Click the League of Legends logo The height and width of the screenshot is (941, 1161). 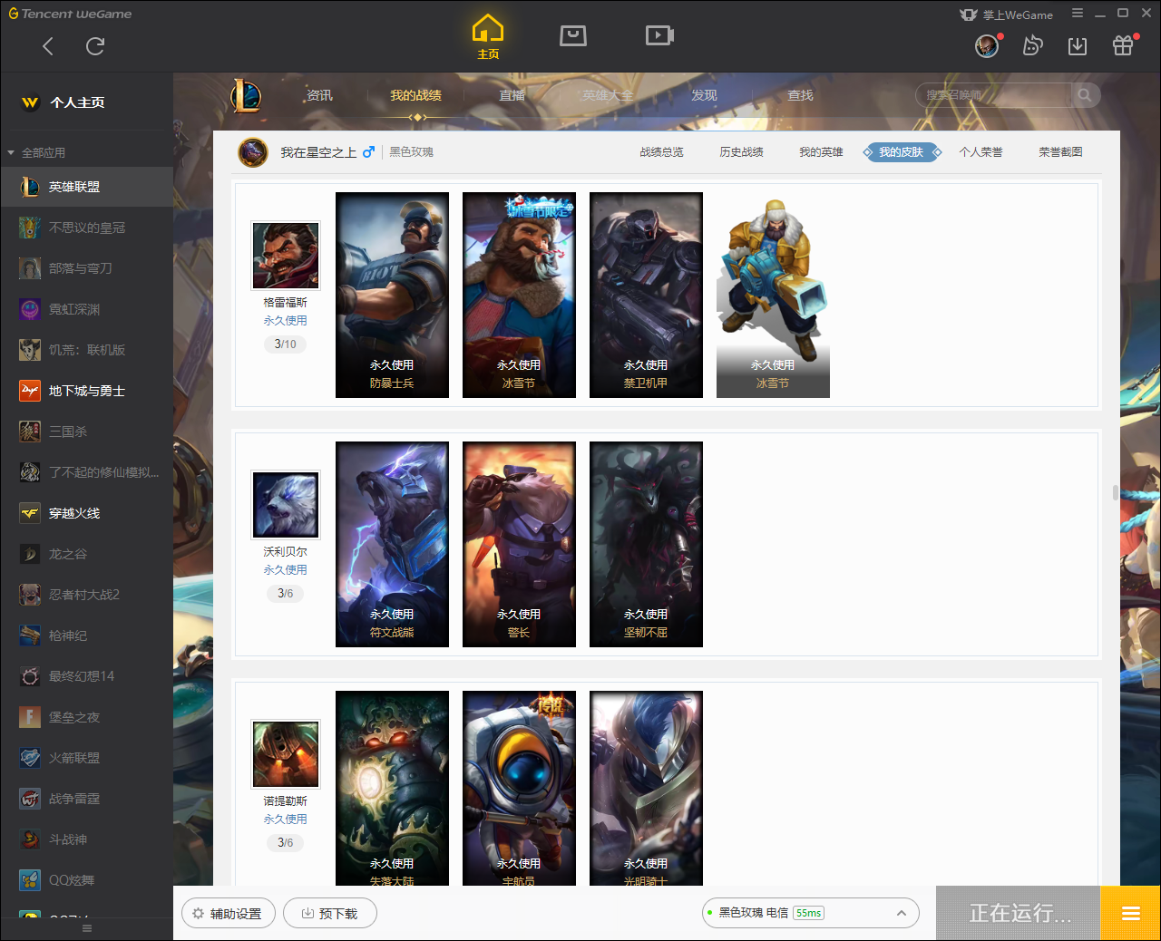pos(246,95)
